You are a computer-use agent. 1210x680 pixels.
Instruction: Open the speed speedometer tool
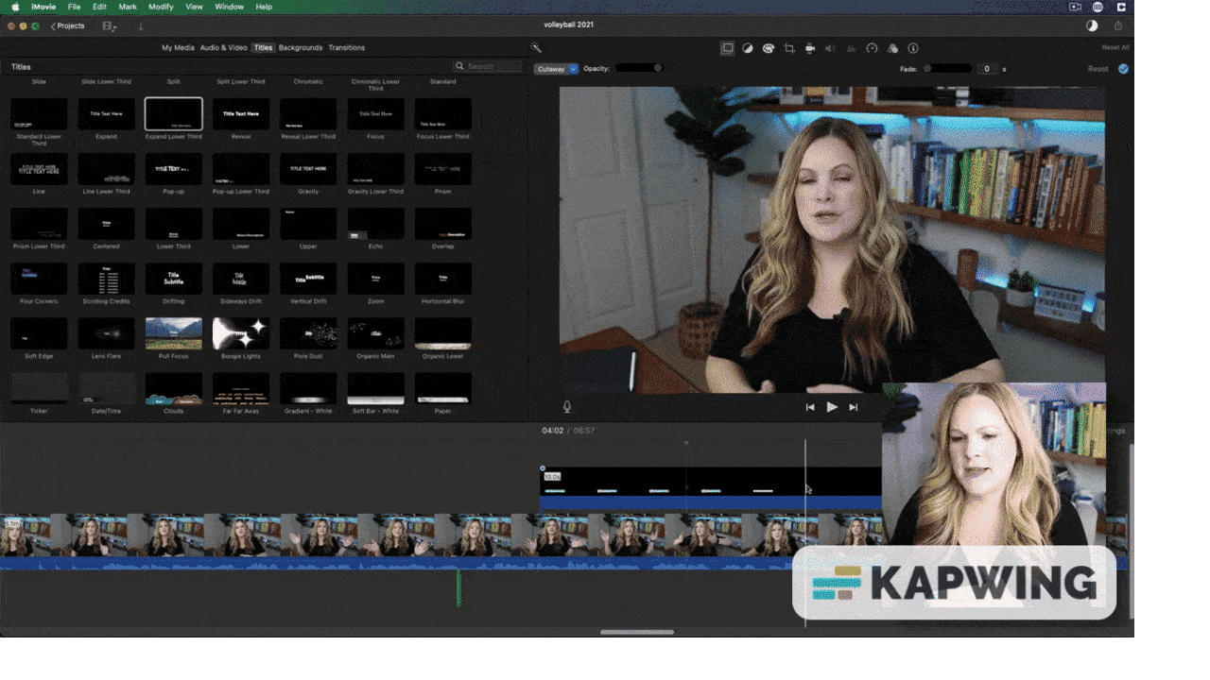(872, 48)
